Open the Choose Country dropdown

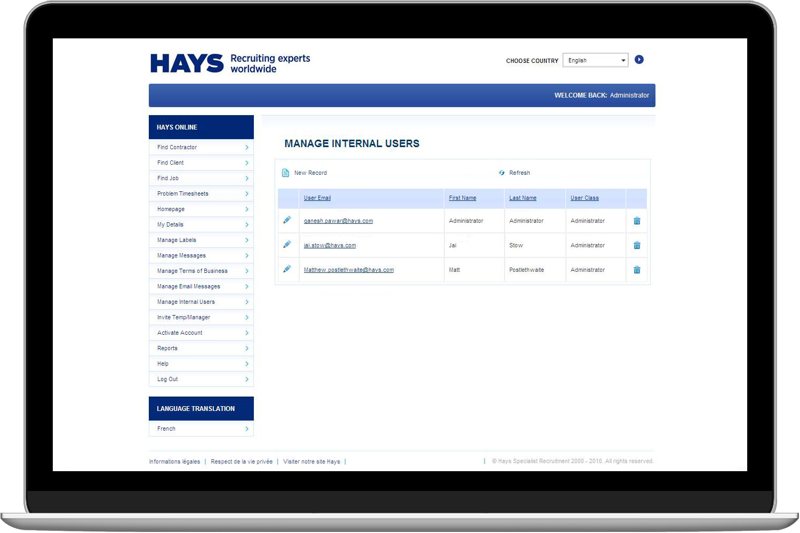pos(596,60)
